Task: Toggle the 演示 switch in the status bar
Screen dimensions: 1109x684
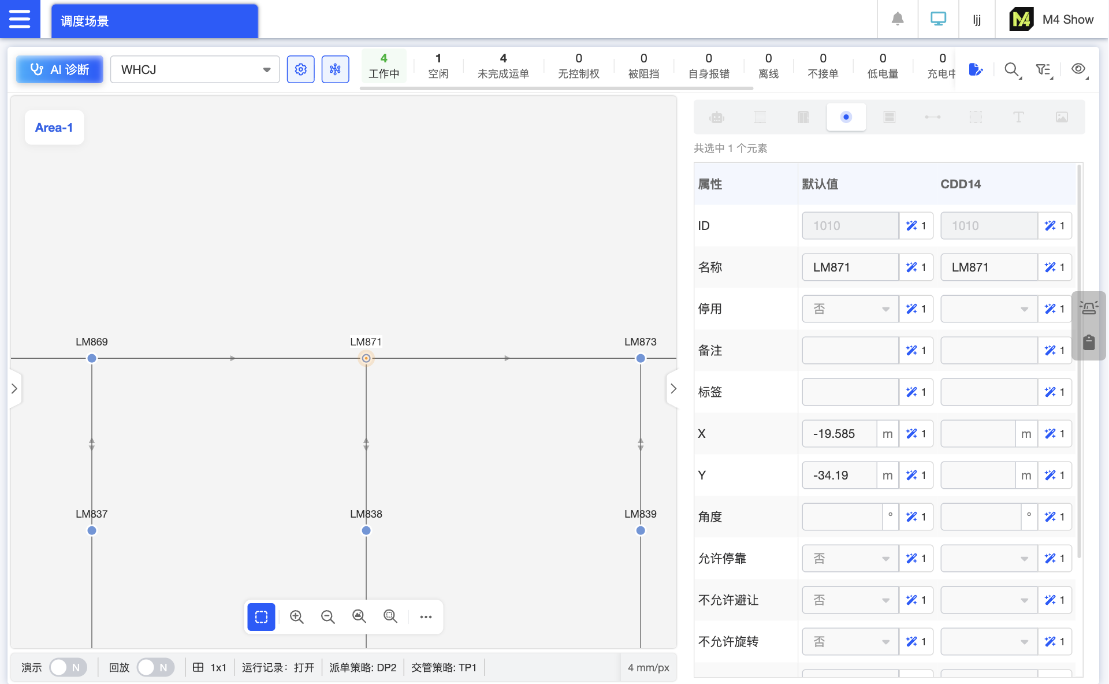Action: [x=68, y=667]
